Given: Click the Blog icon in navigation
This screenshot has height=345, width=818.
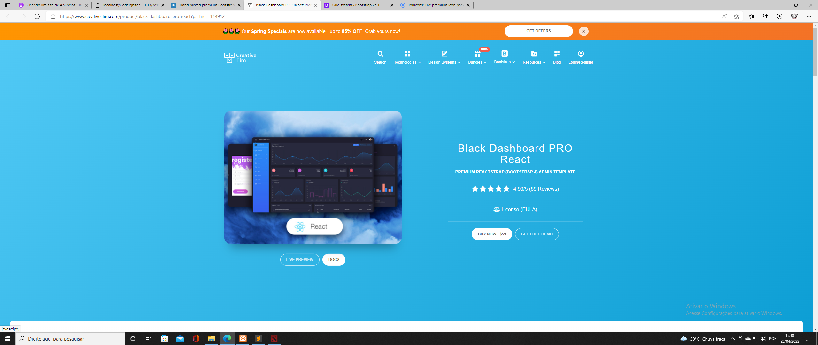Looking at the screenshot, I should click(557, 54).
